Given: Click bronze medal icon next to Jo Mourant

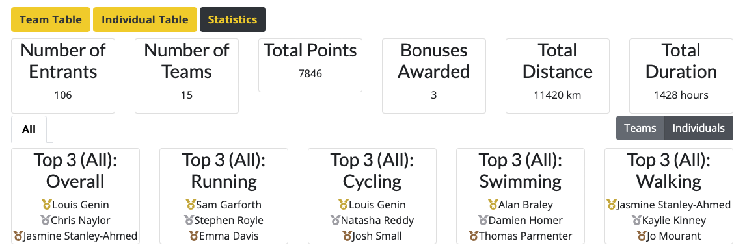Looking at the screenshot, I should coord(641,236).
